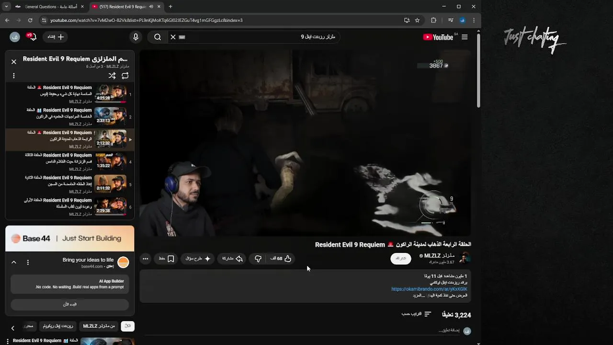Open the Chrome profile avatar
Viewport: 613px width, 345px height.
click(x=462, y=20)
